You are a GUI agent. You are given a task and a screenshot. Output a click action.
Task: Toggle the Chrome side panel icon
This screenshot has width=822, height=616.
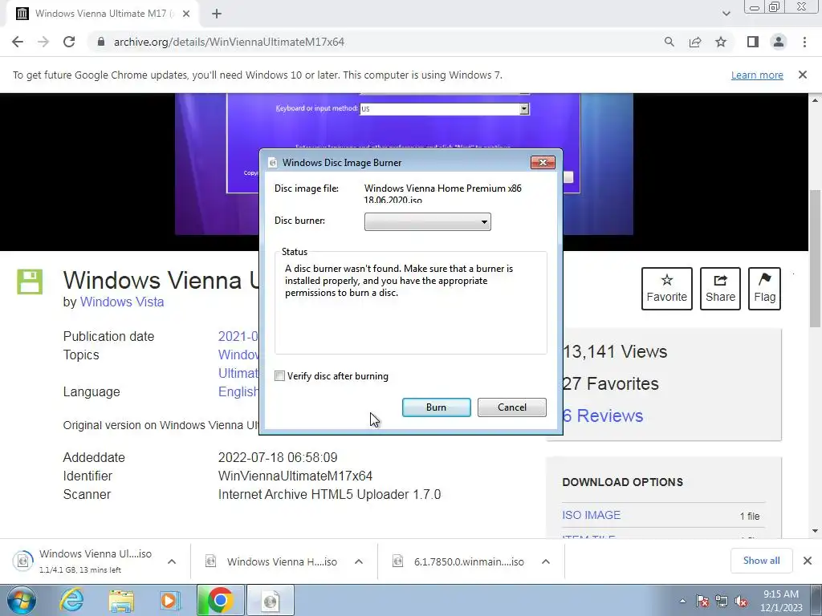[753, 42]
